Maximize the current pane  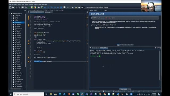[65, 7]
